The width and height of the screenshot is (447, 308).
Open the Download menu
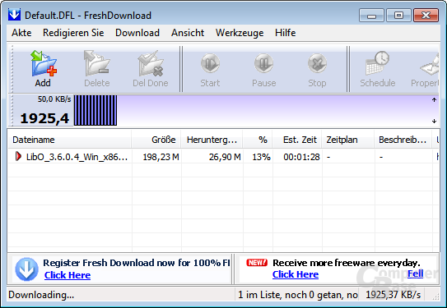tap(137, 33)
